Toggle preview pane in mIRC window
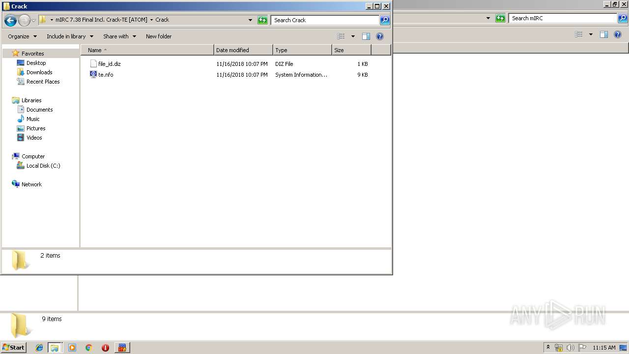The width and height of the screenshot is (629, 354). (x=603, y=34)
